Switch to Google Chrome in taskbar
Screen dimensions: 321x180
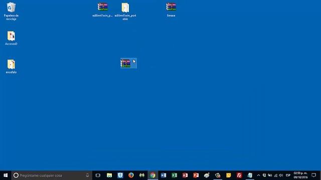pyautogui.click(x=152, y=175)
